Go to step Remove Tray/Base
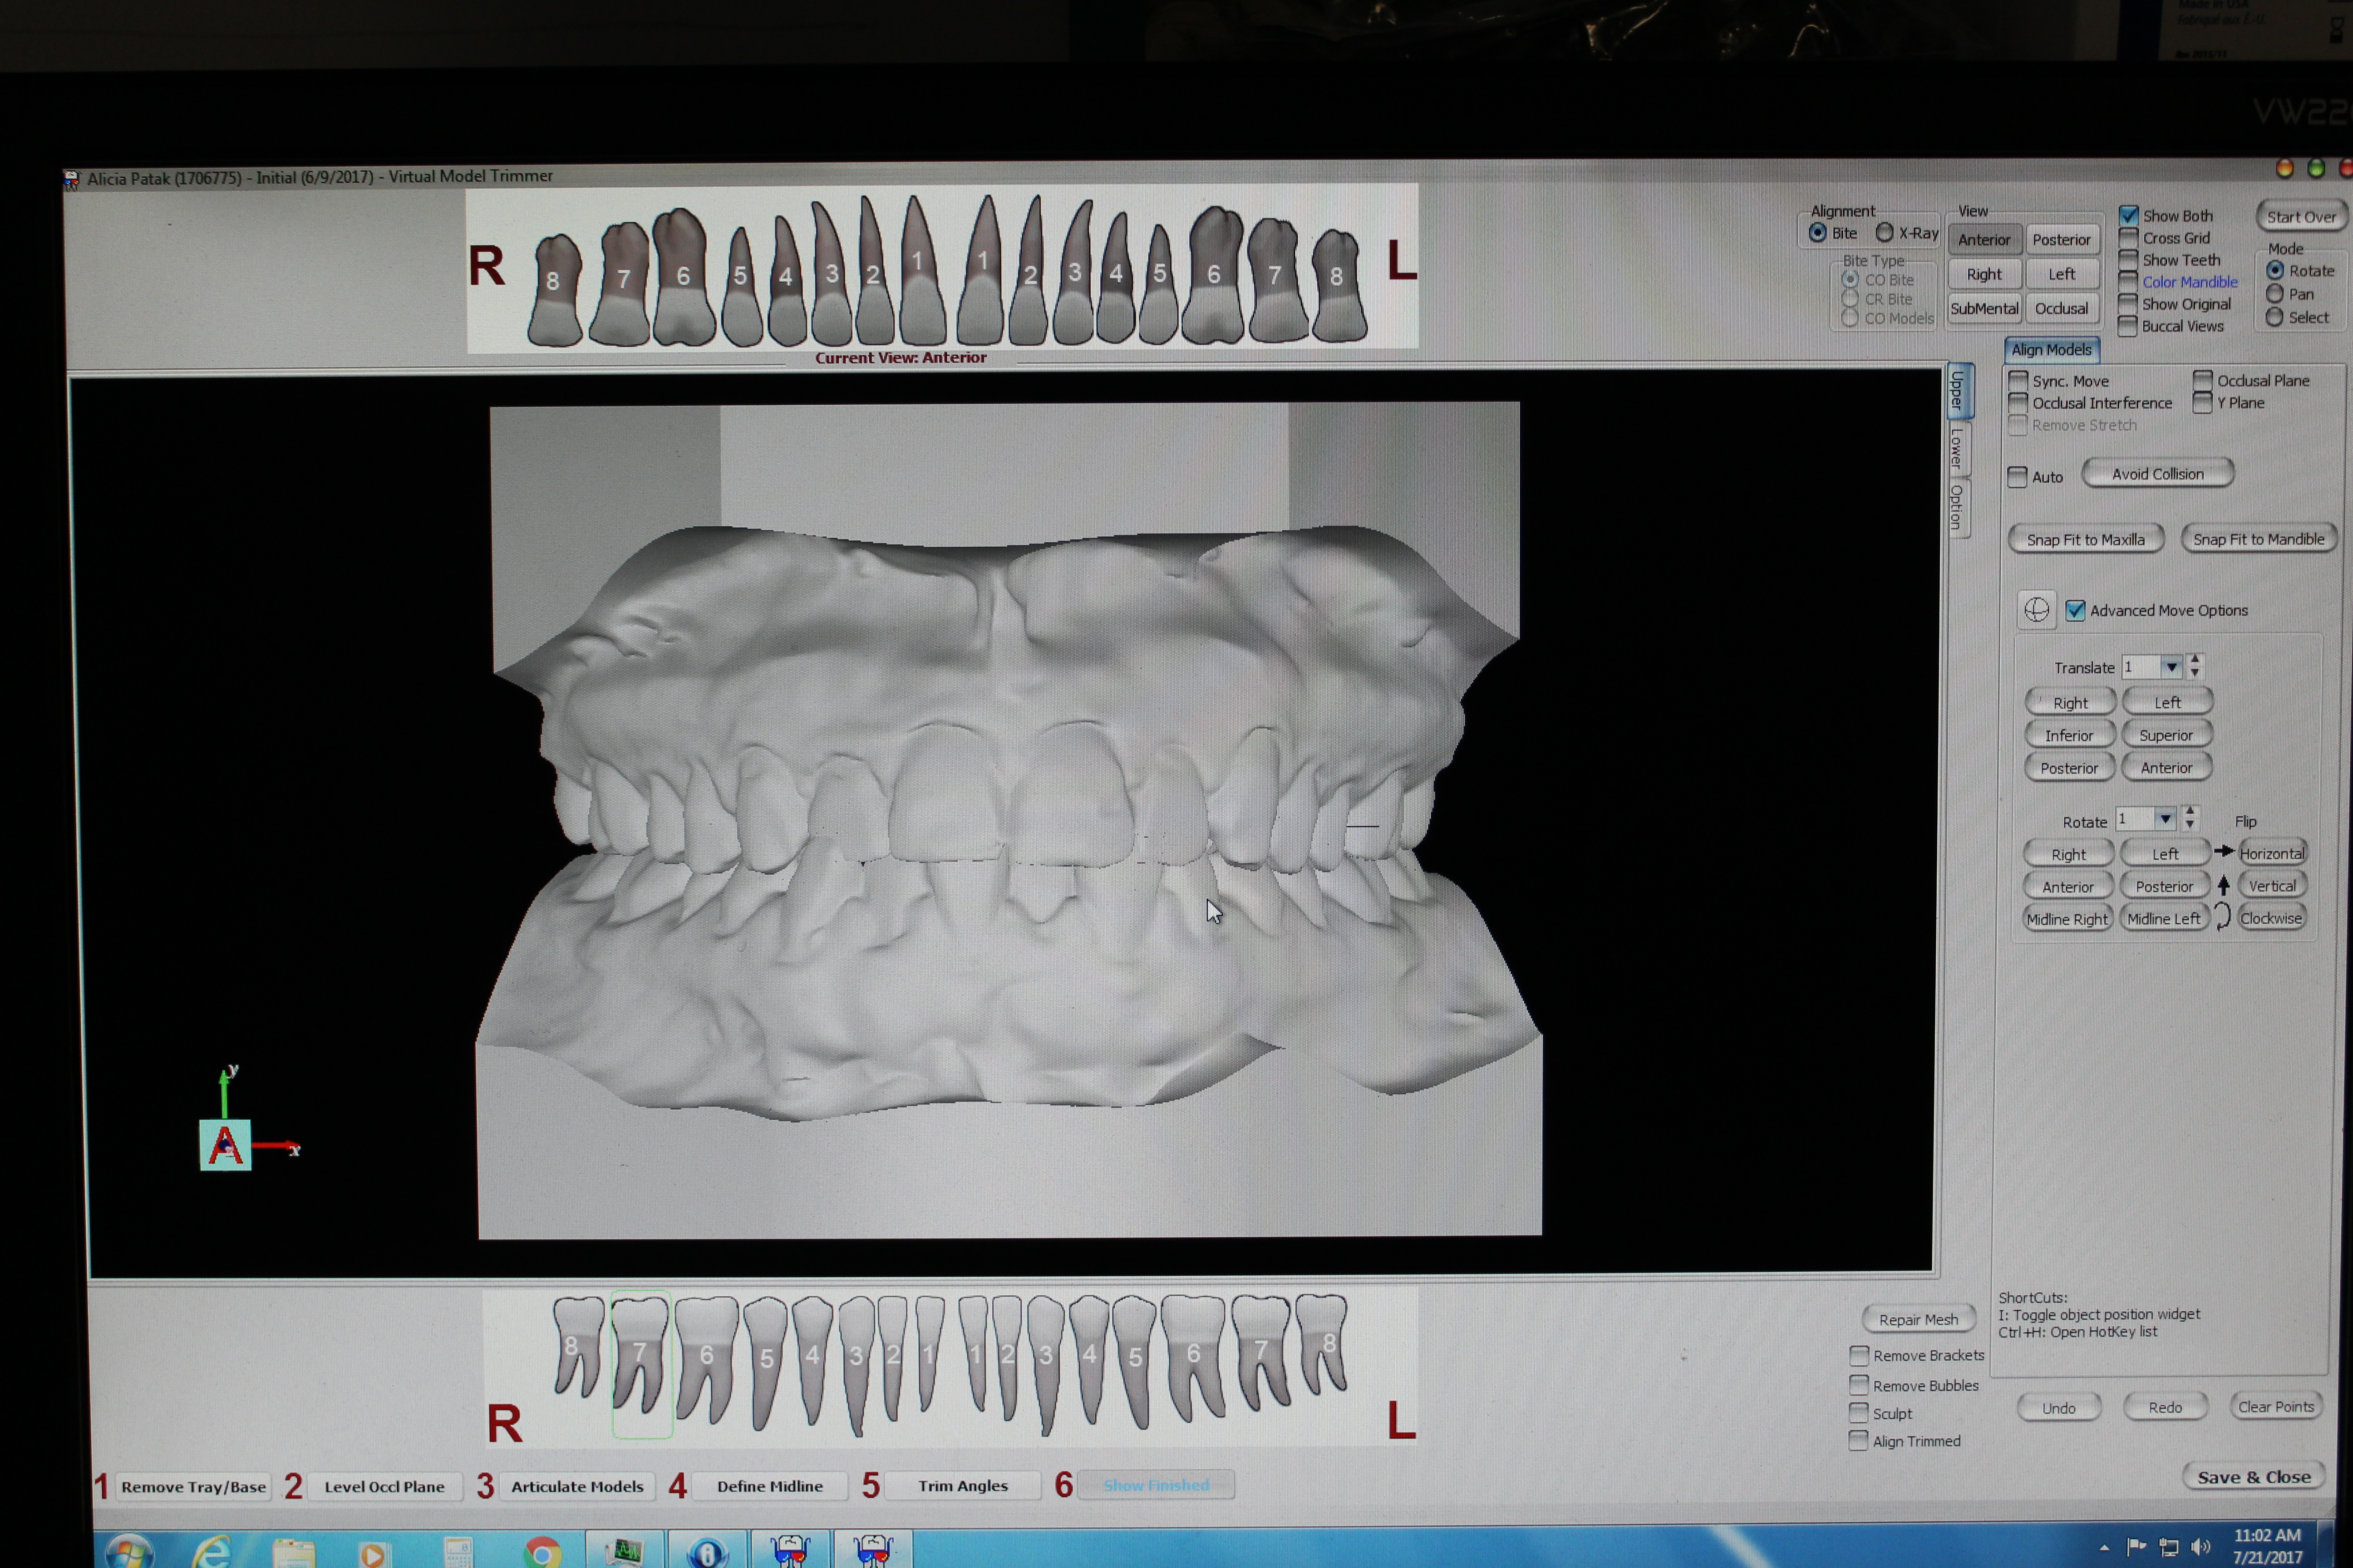The height and width of the screenshot is (1568, 2353). point(193,1486)
